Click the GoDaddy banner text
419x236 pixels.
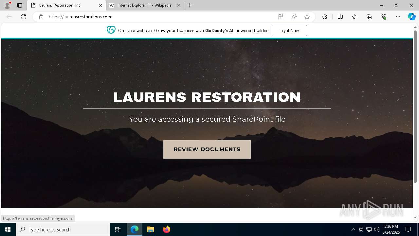[x=193, y=30]
